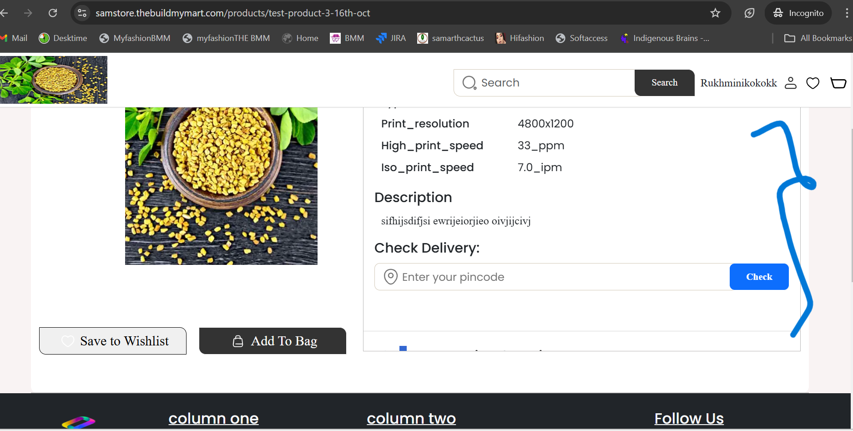The height and width of the screenshot is (431, 853).
Task: Open the column one footer link
Action: [x=213, y=418]
